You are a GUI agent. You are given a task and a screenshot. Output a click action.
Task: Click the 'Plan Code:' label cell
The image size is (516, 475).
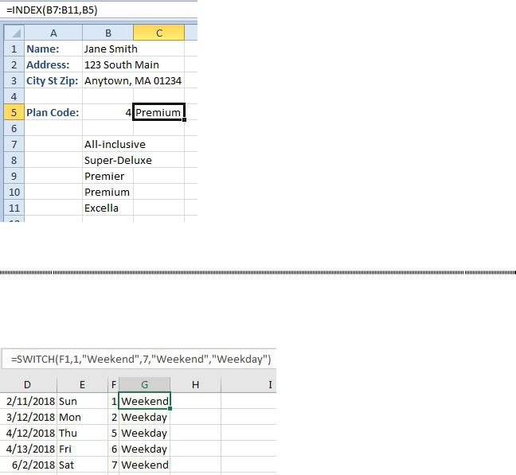coord(53,112)
